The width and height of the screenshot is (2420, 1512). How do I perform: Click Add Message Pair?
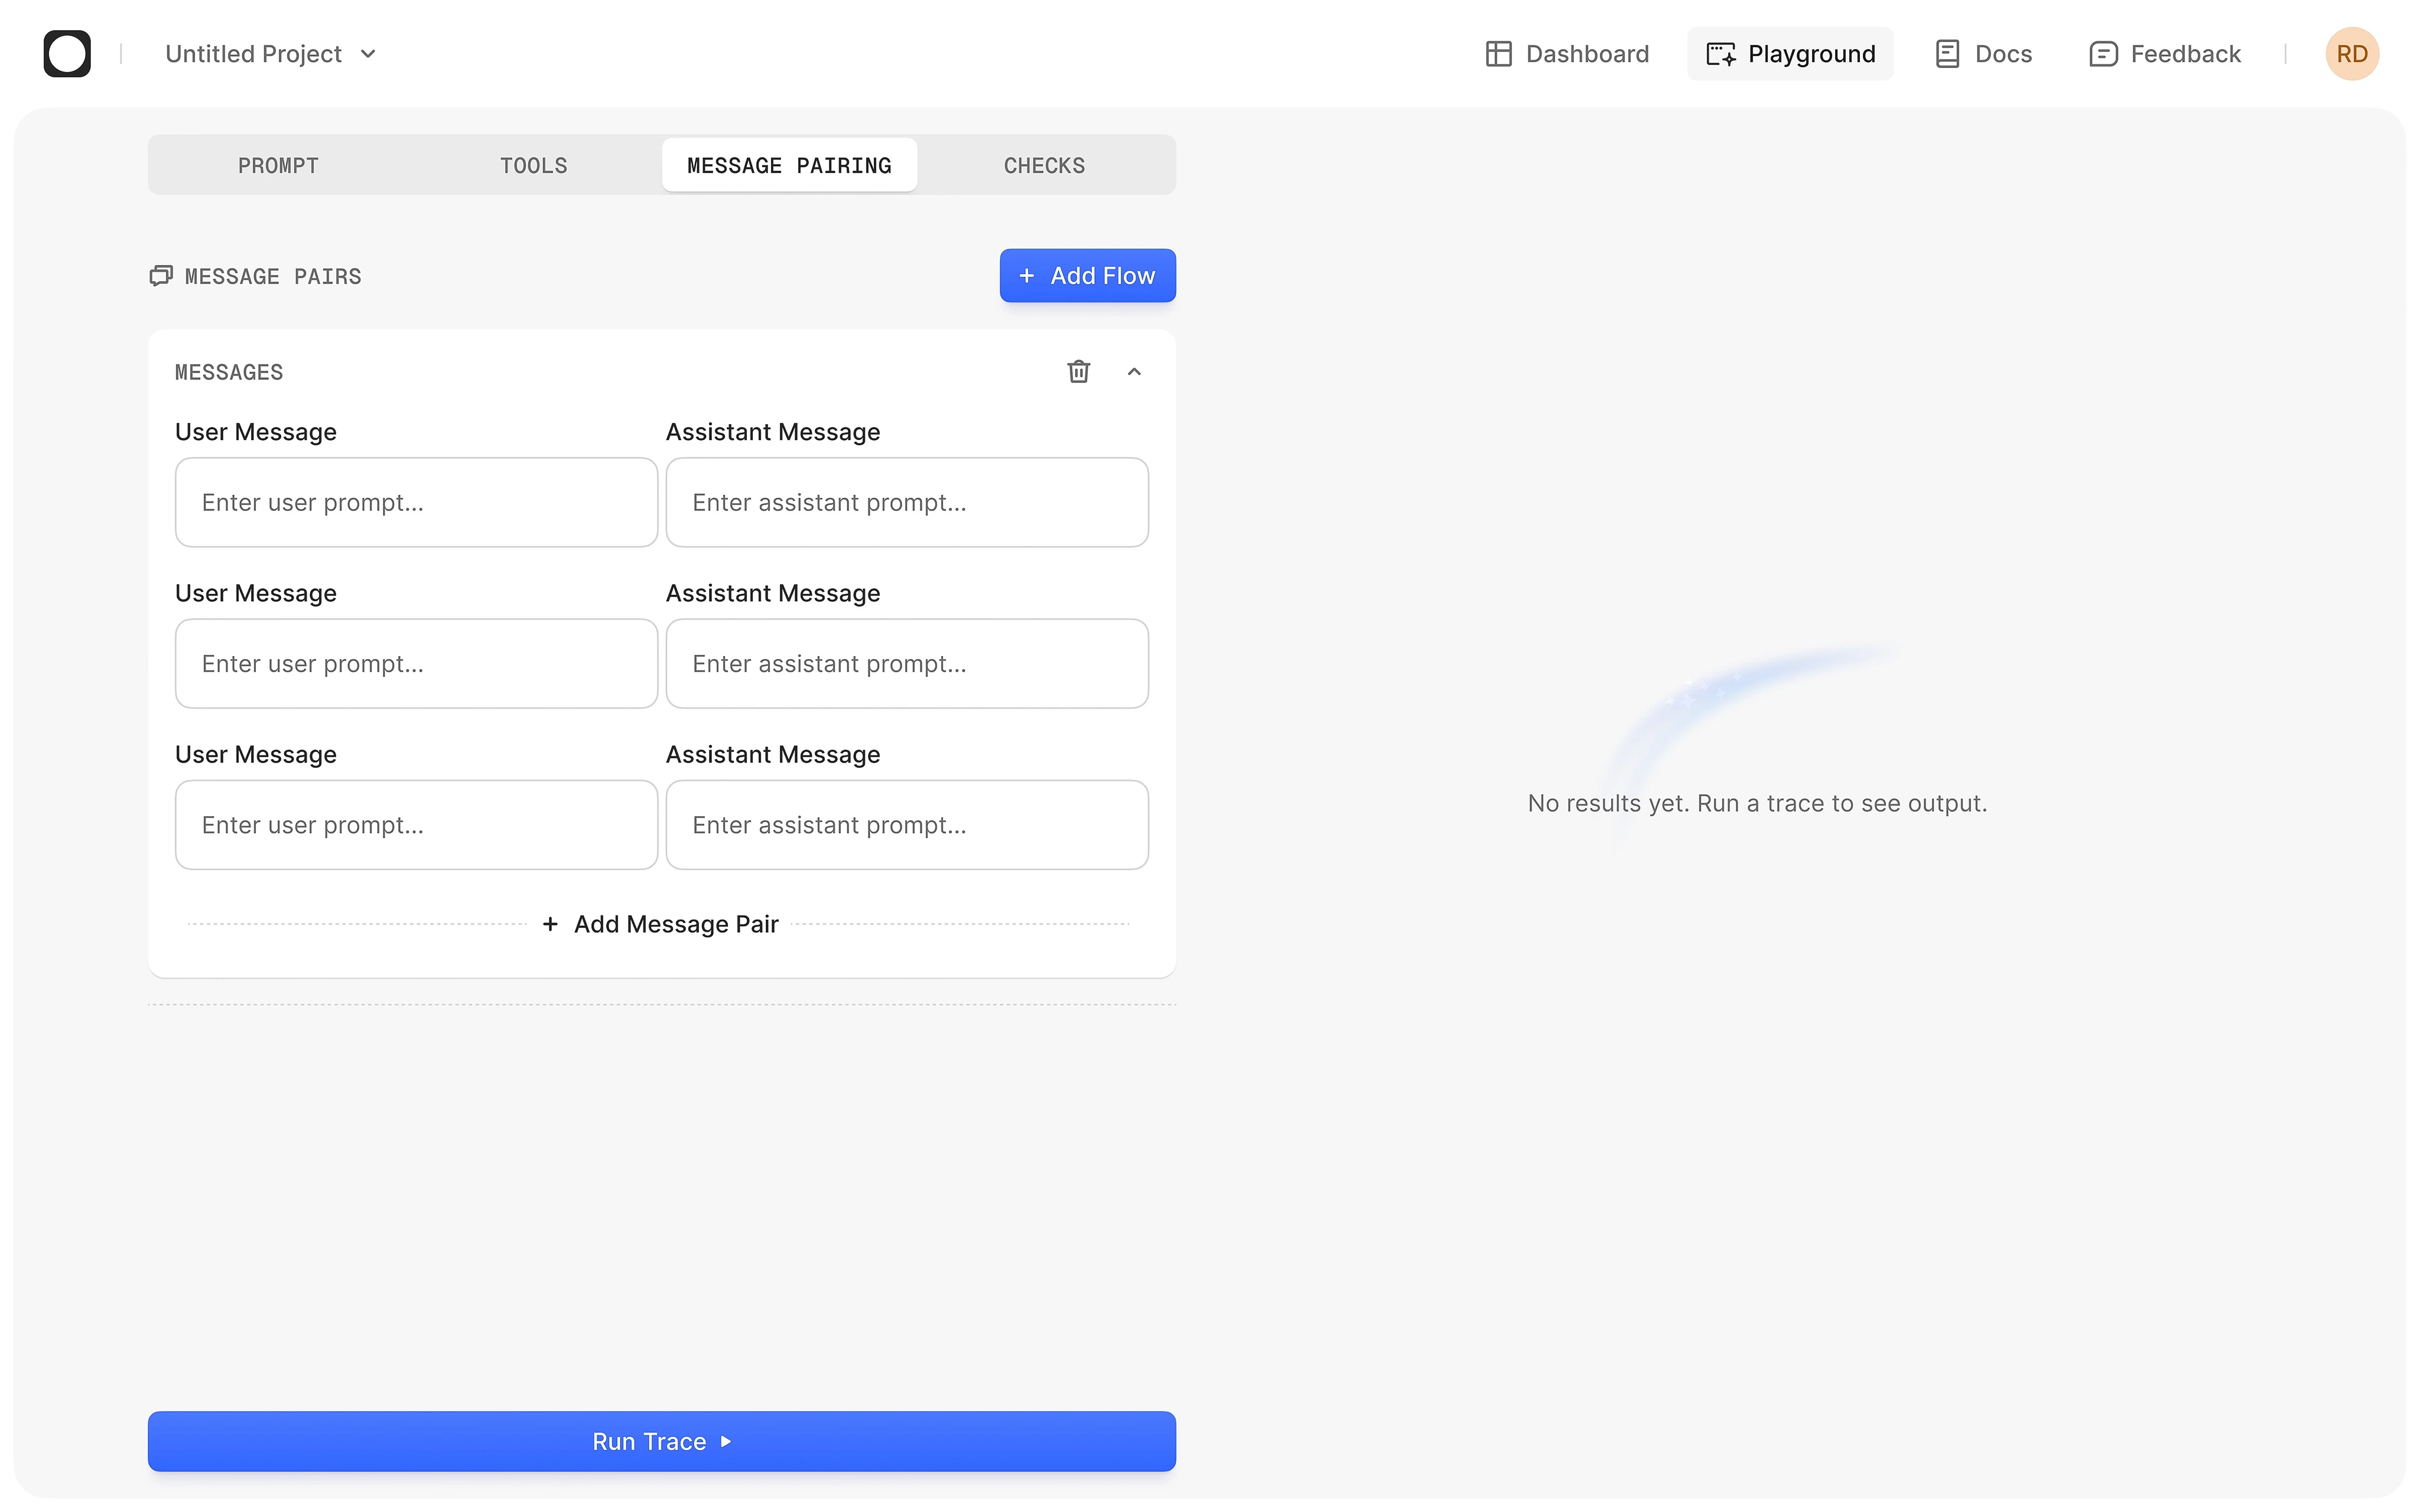[661, 924]
